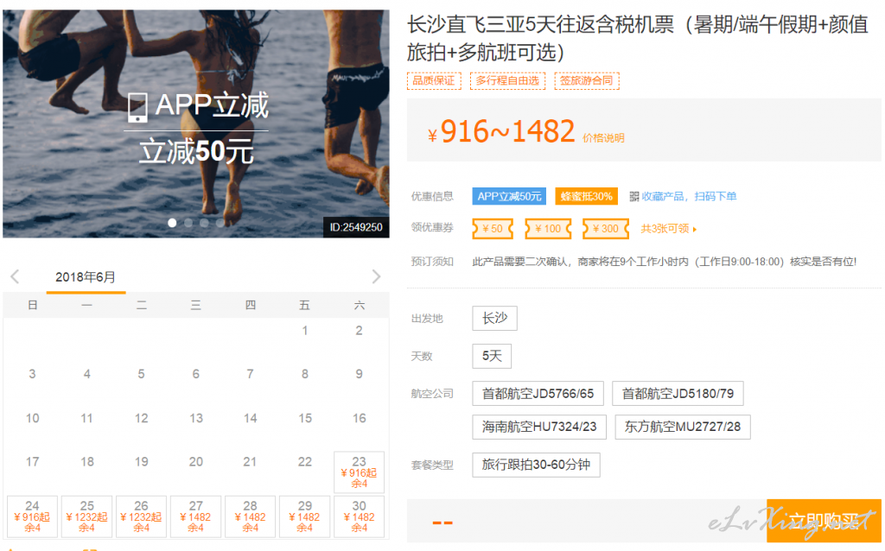Select June 25 priced ¥1232起
The image size is (885, 551).
[86, 516]
